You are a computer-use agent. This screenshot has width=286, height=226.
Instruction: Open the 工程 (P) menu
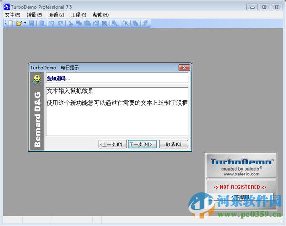pos(79,15)
